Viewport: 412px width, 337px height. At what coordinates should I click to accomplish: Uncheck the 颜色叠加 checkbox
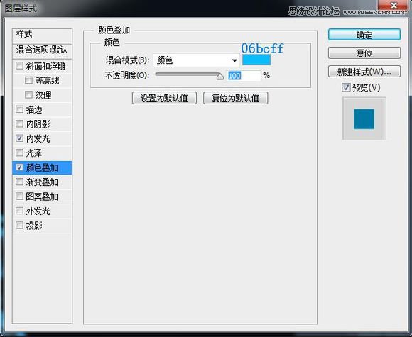(x=19, y=167)
